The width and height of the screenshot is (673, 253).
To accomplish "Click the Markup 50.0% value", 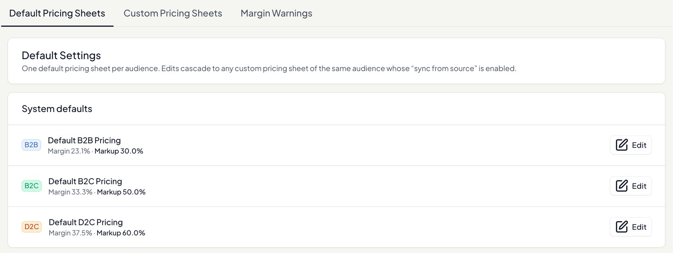I will [x=121, y=192].
